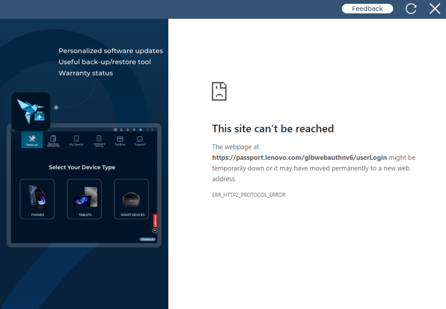
Task: Close the login window with the X
Action: (x=435, y=9)
